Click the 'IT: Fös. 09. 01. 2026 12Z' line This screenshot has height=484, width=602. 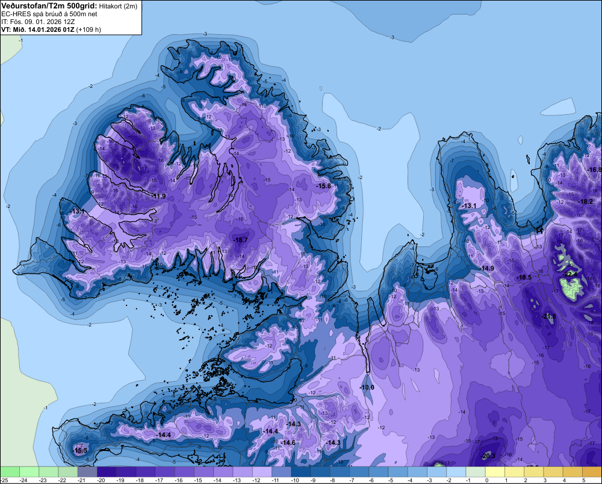point(37,22)
